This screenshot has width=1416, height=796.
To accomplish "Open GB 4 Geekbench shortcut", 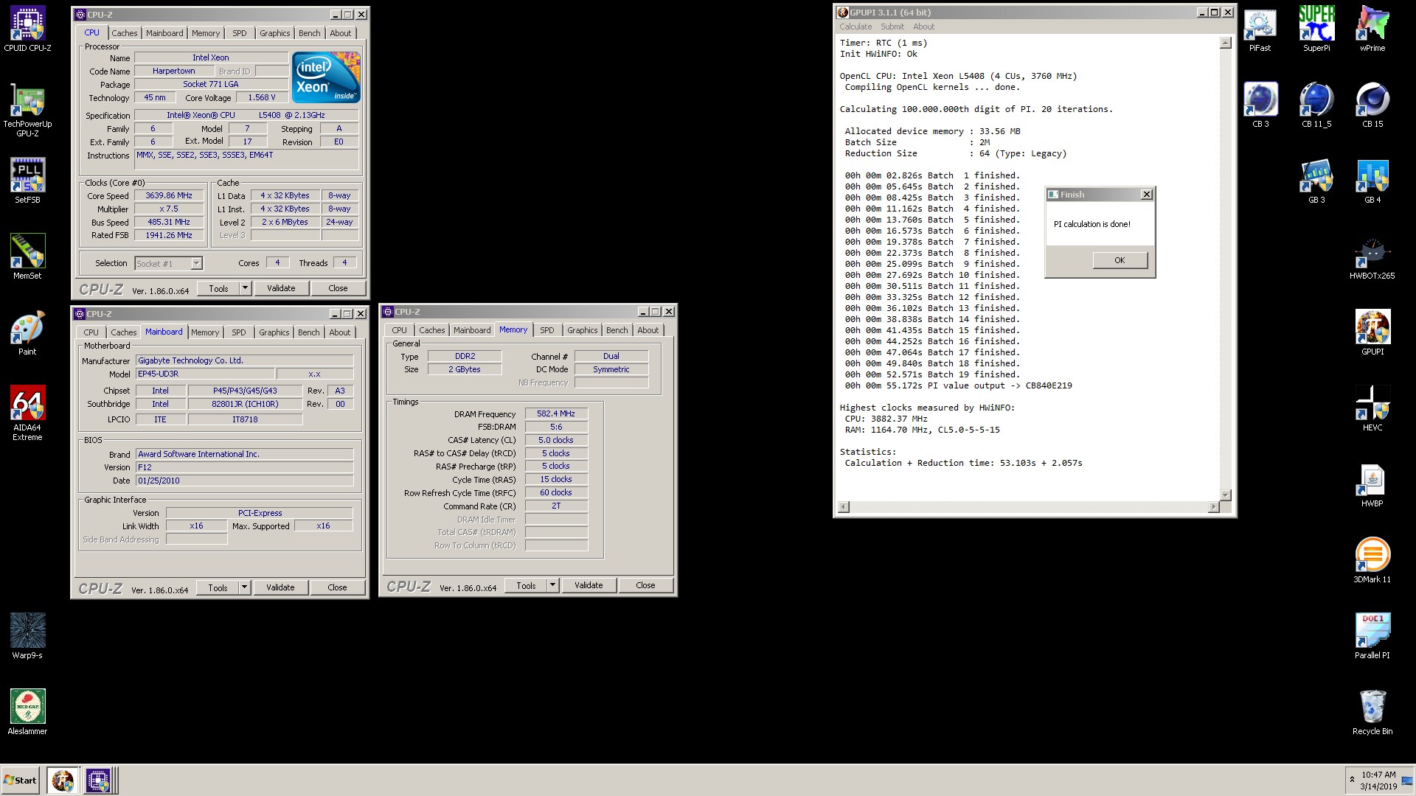I will tap(1372, 181).
